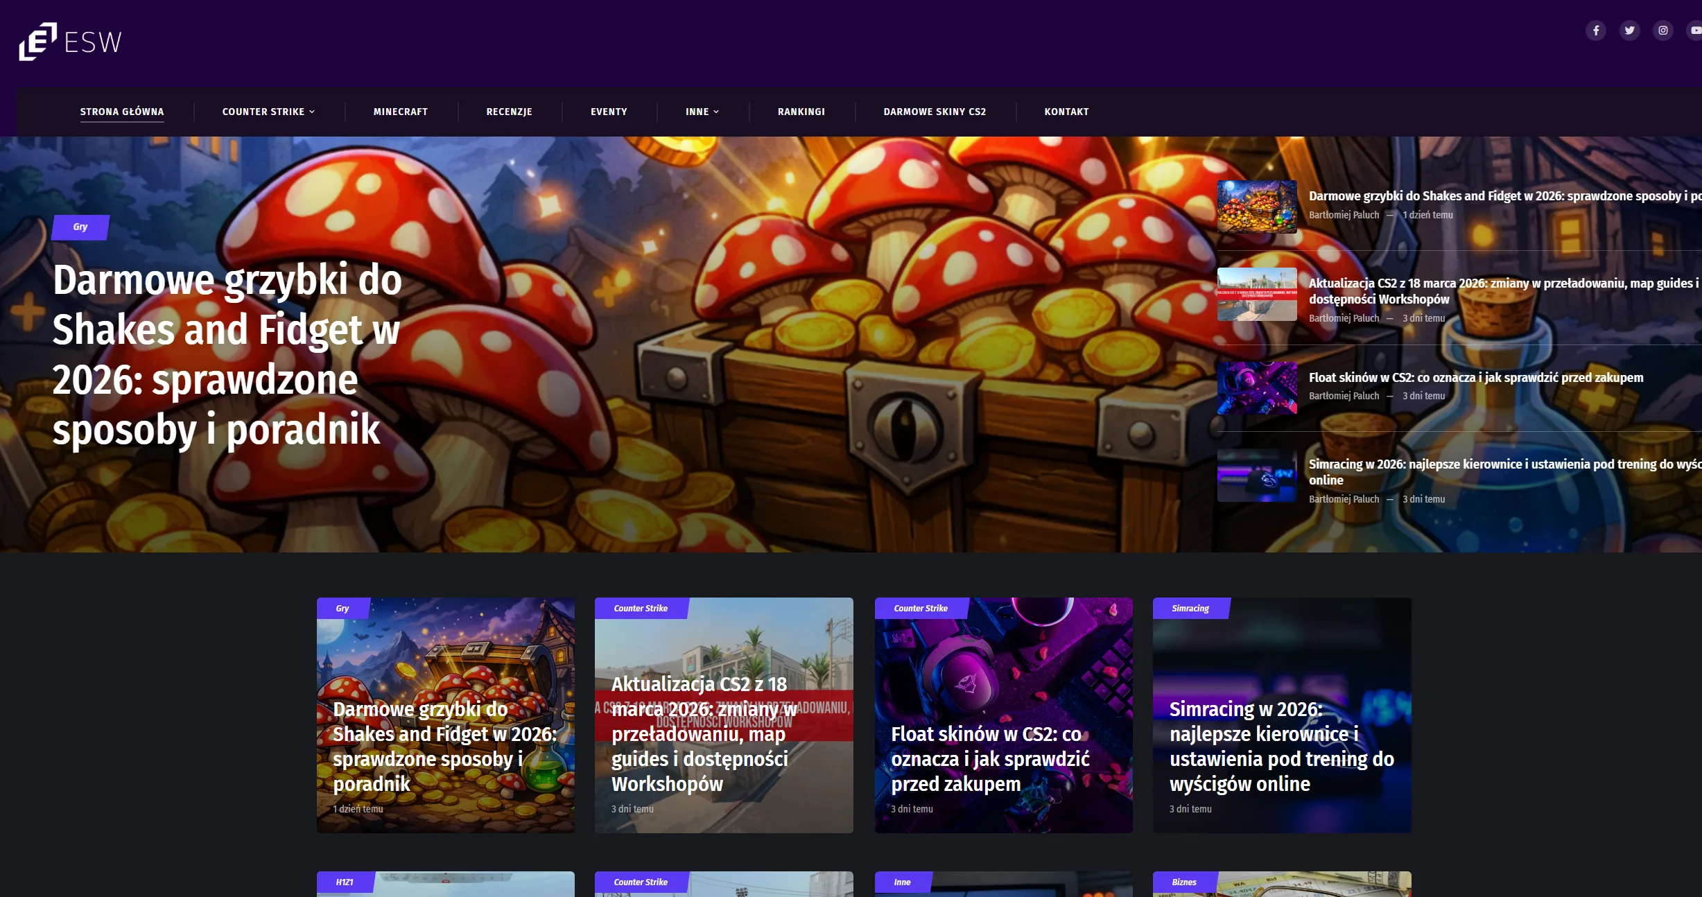Open the Twitter social icon
Screen dimensions: 1702x897
tap(1629, 31)
